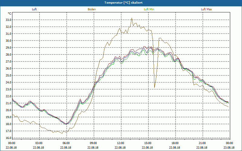The height and width of the screenshot is (151, 242).
Task: Click the chart title Temperatur [°C] skaliert
Action: (x=123, y=3)
